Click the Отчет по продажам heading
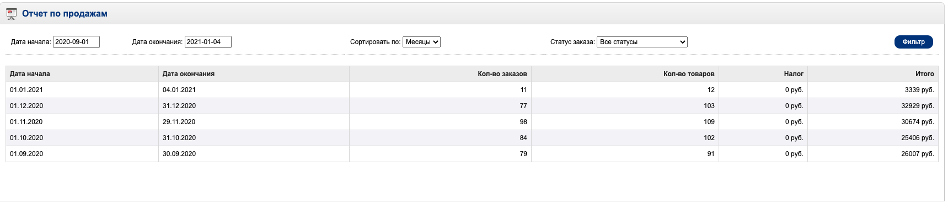 click(x=65, y=14)
